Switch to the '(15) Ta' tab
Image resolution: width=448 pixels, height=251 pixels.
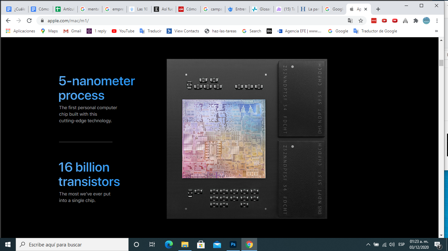286,9
